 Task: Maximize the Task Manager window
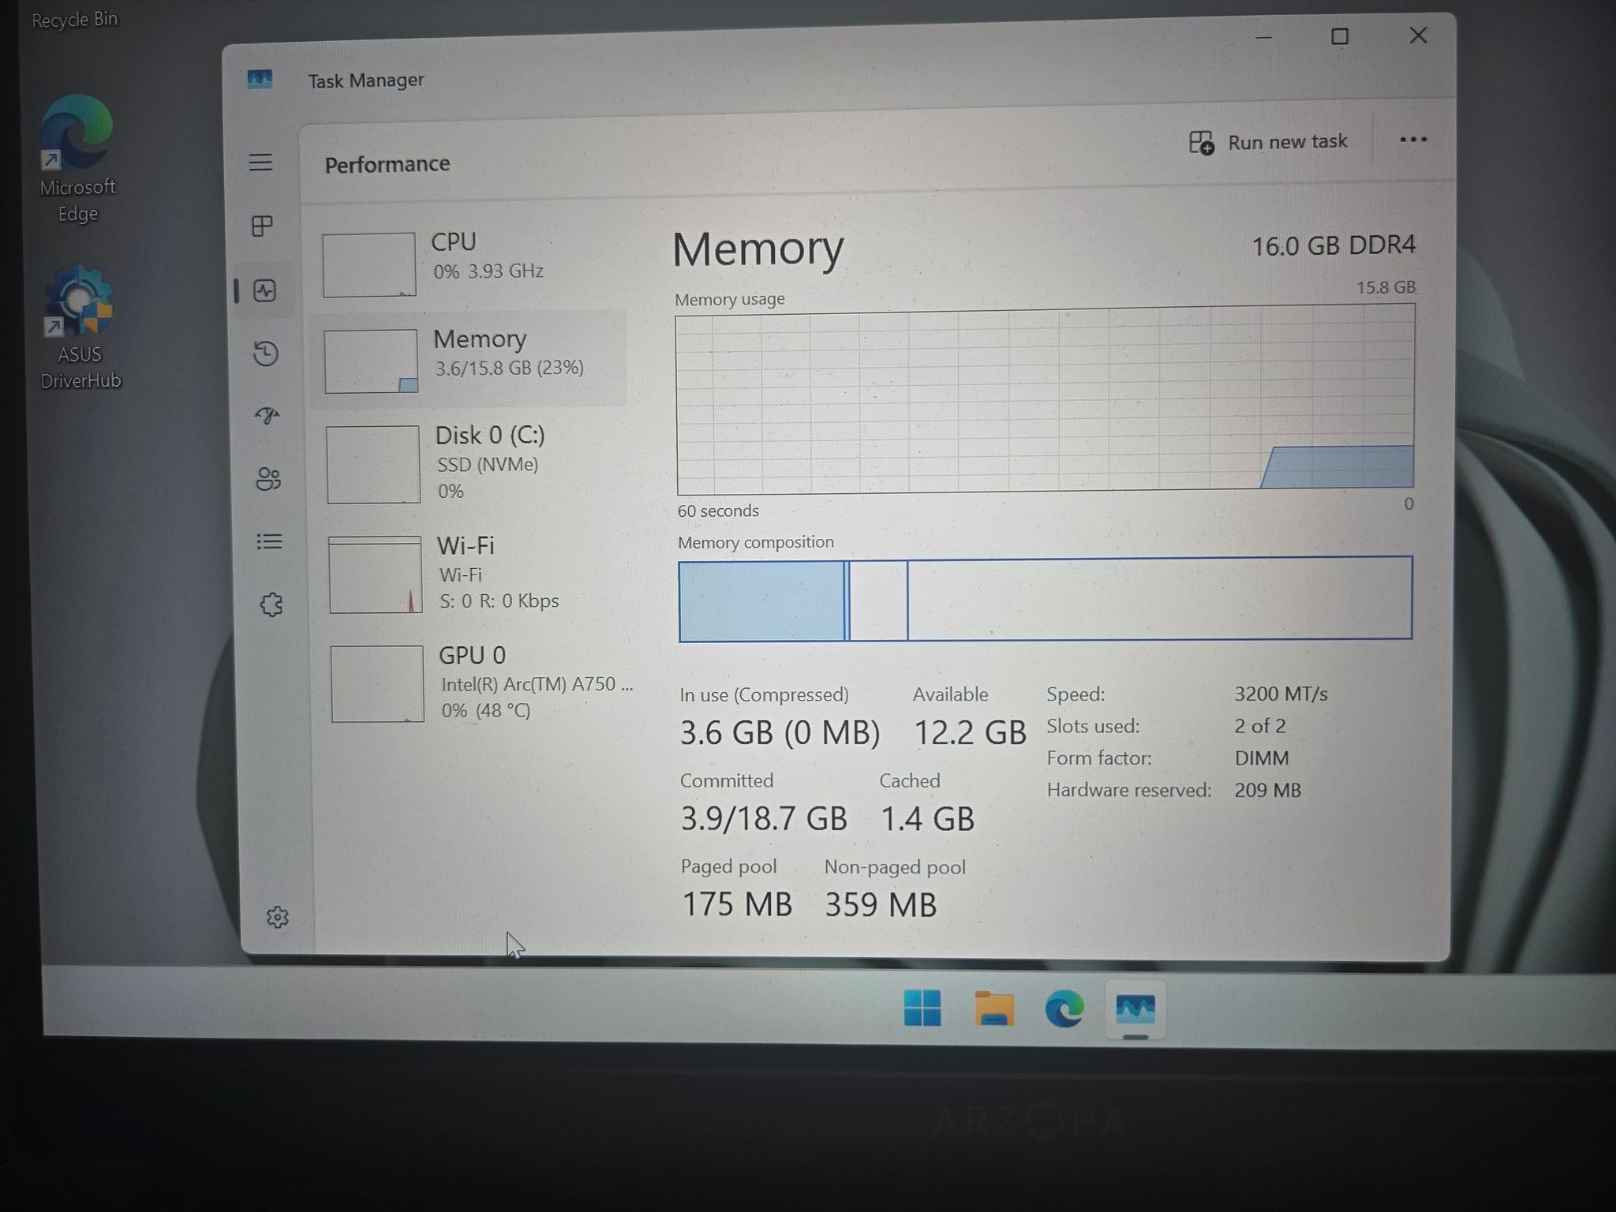click(x=1339, y=36)
